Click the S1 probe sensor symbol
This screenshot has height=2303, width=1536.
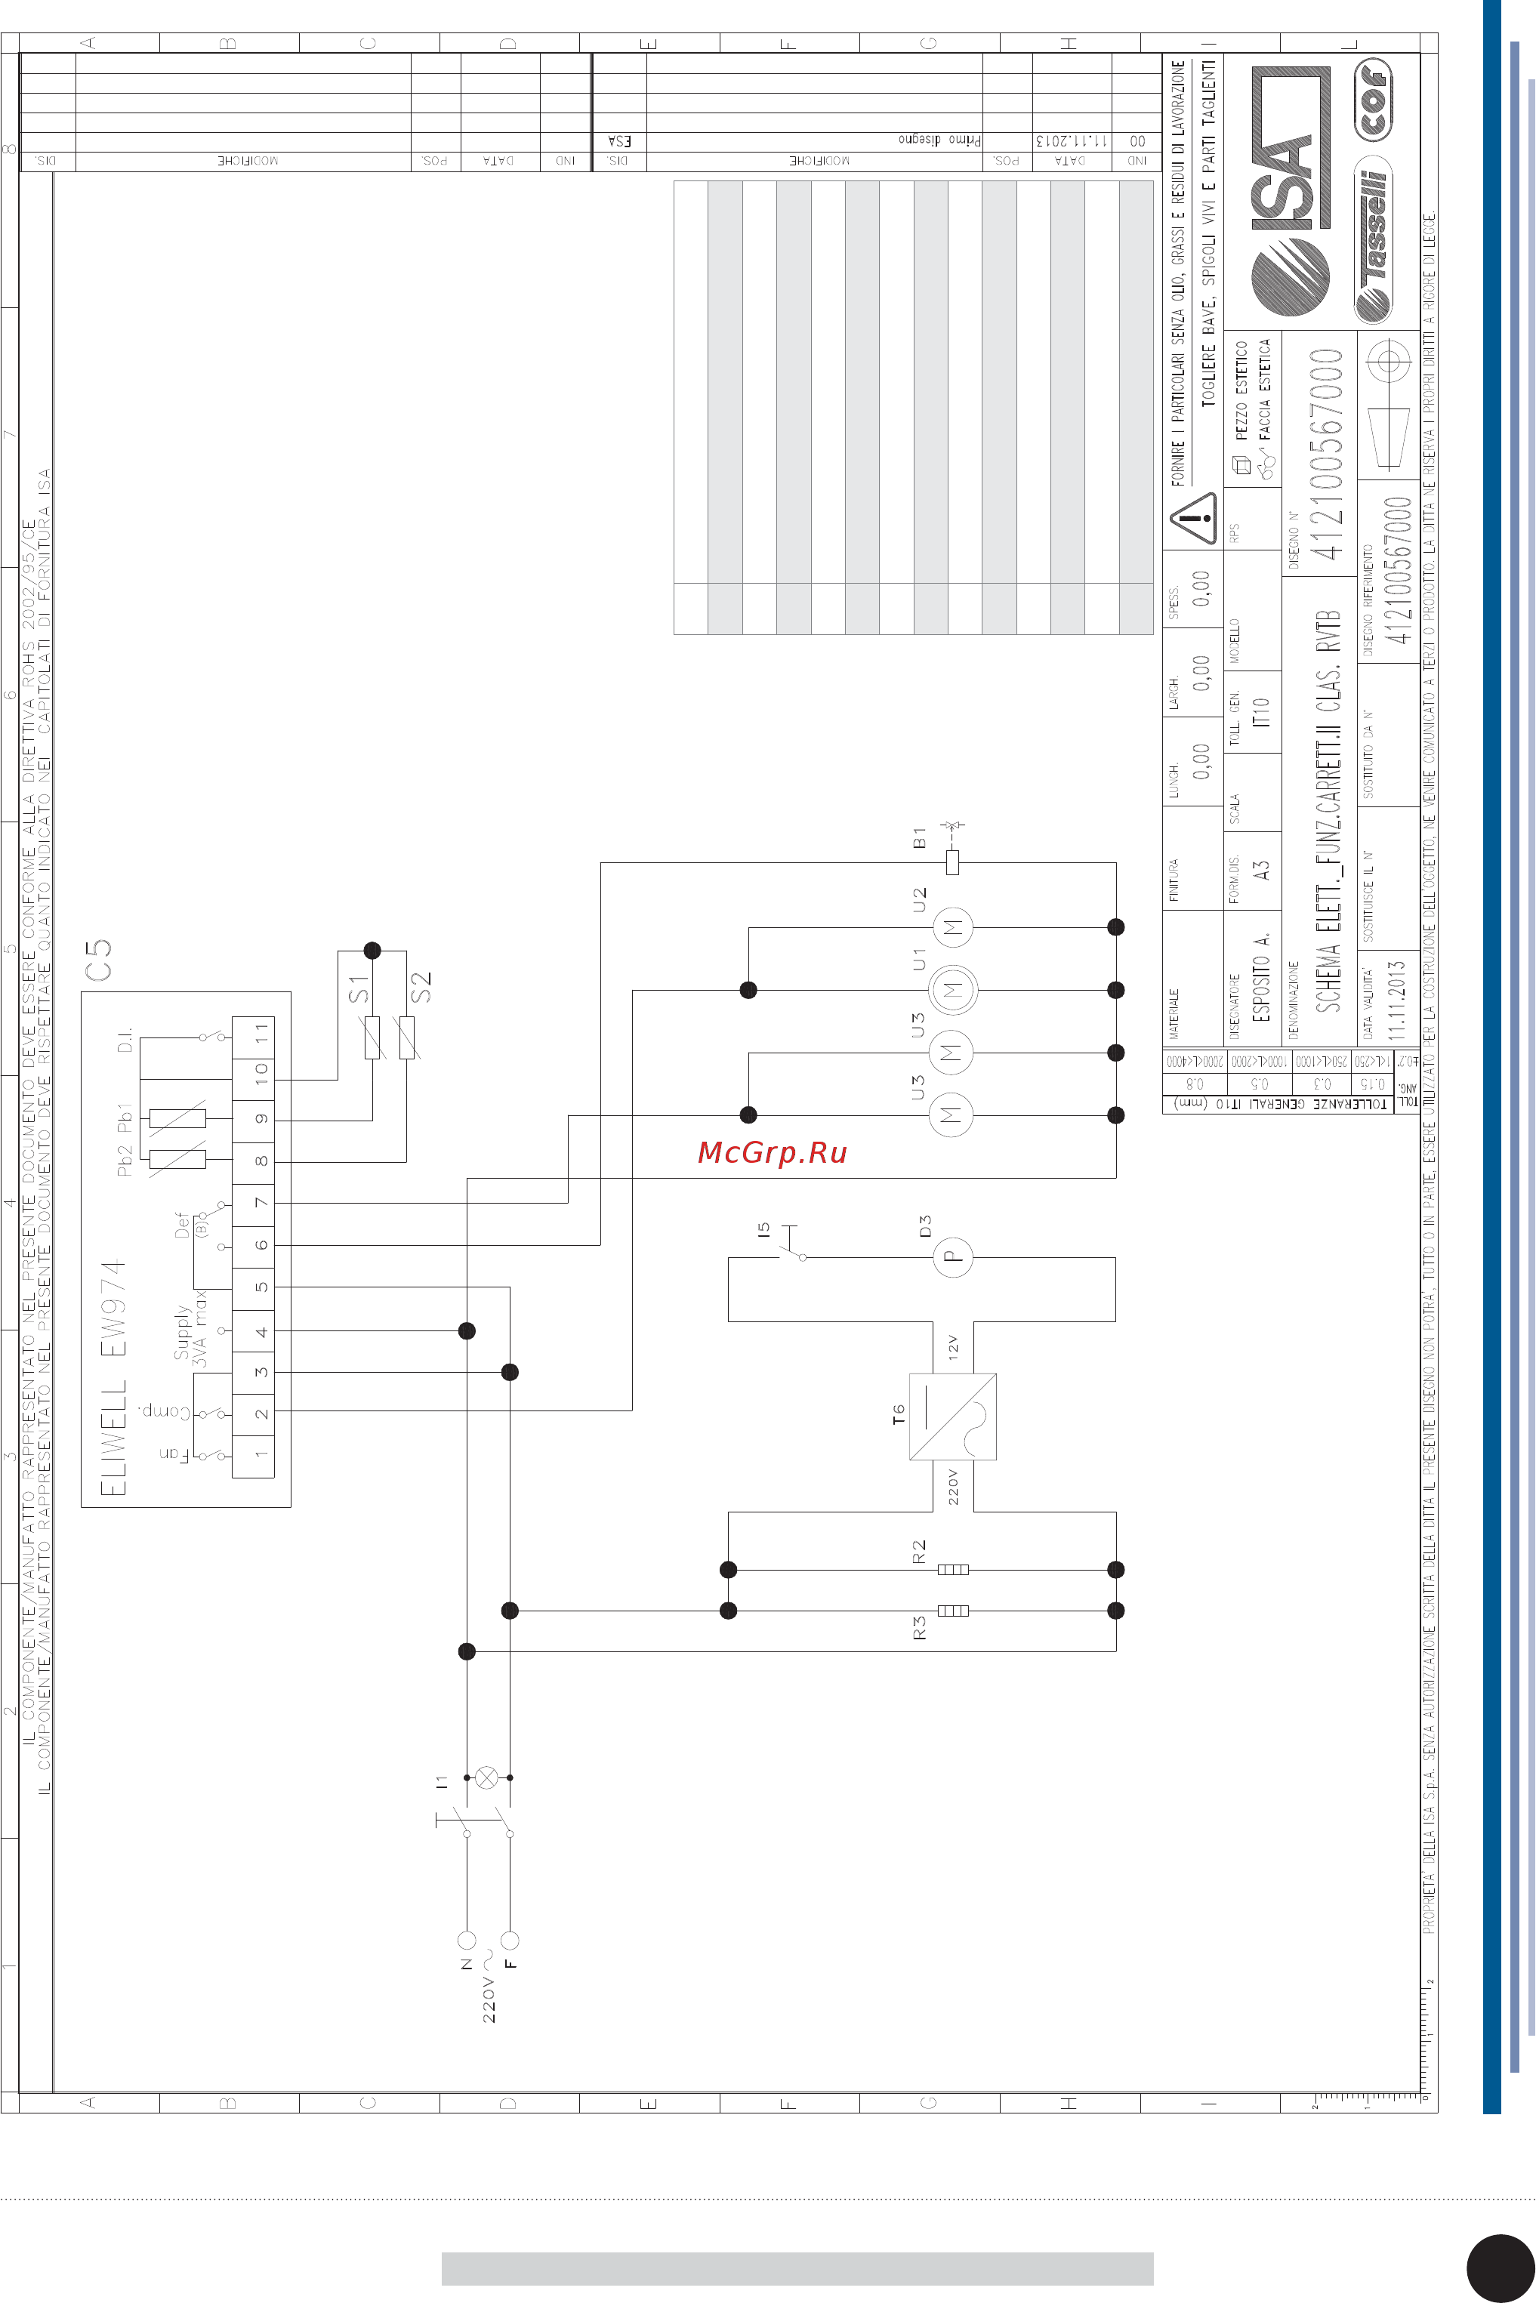(x=372, y=1037)
